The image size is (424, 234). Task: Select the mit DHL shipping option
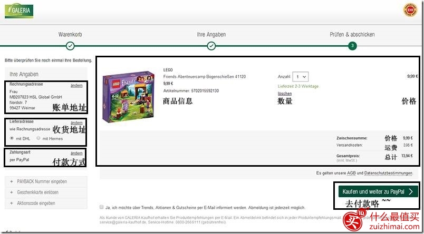click(12, 138)
